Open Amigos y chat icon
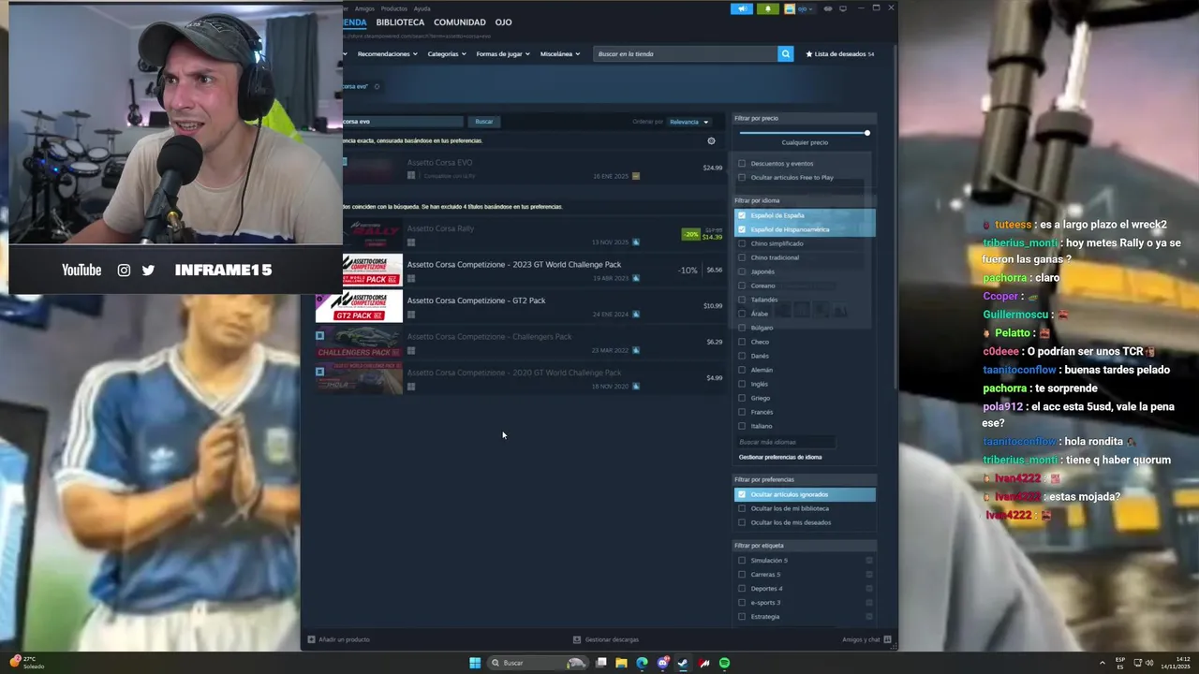Image resolution: width=1199 pixels, height=674 pixels. click(x=887, y=639)
